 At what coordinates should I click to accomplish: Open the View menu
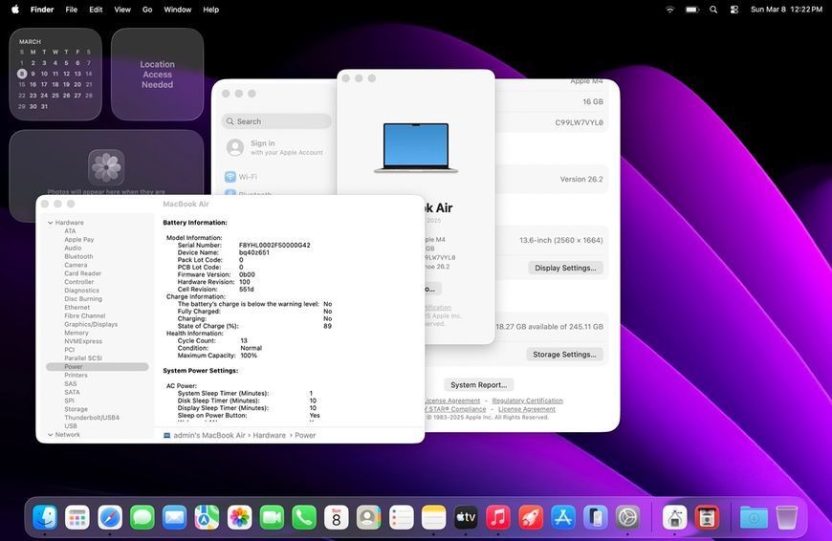[122, 9]
